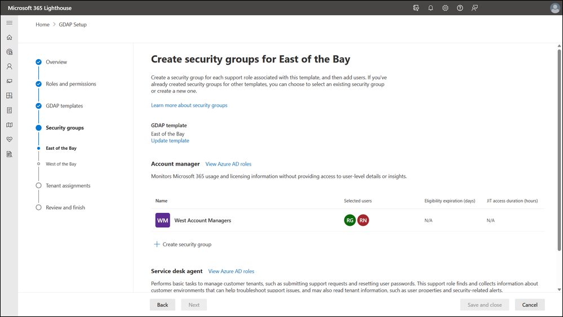Image resolution: width=563 pixels, height=317 pixels.
Task: Click the Microsoft 365 Lighthouse title
Action: point(39,8)
